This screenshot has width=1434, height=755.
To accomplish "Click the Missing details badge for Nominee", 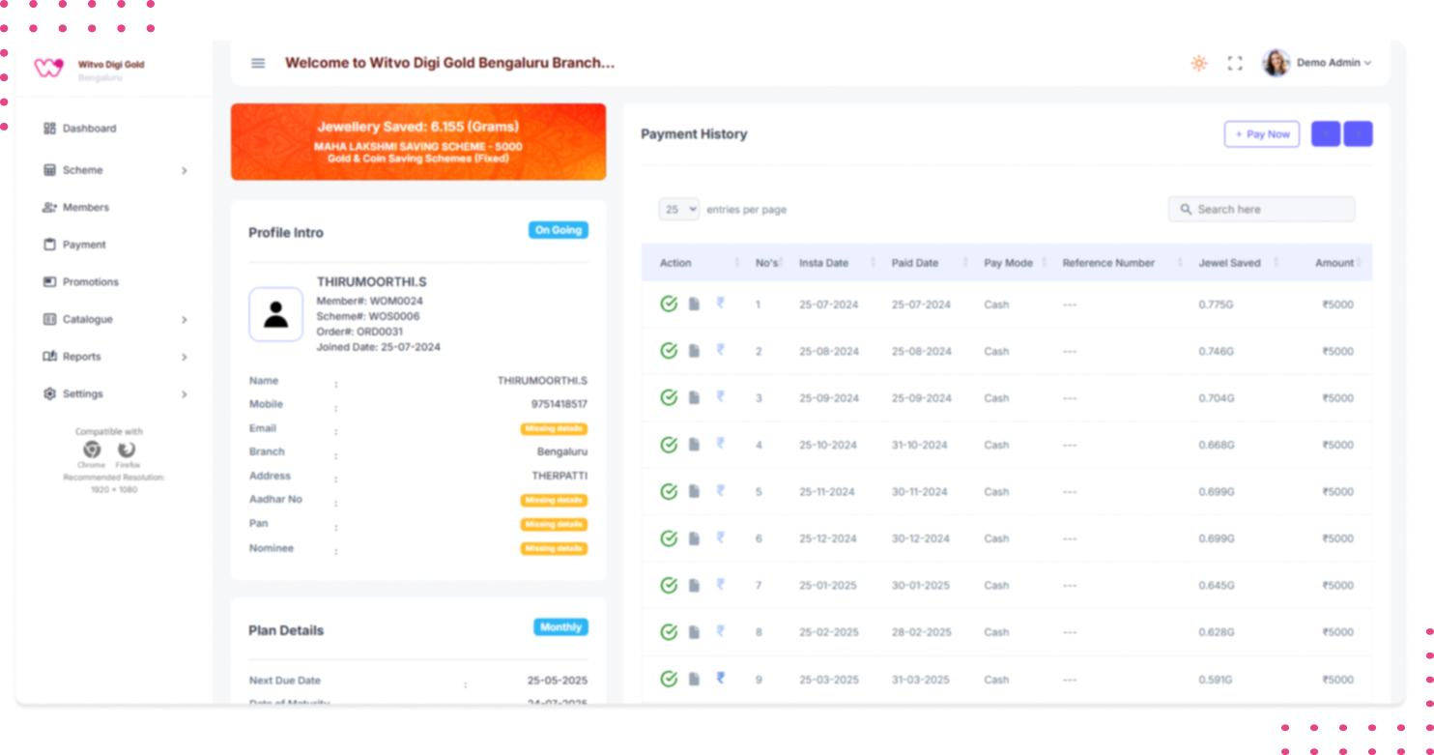I will tap(554, 548).
